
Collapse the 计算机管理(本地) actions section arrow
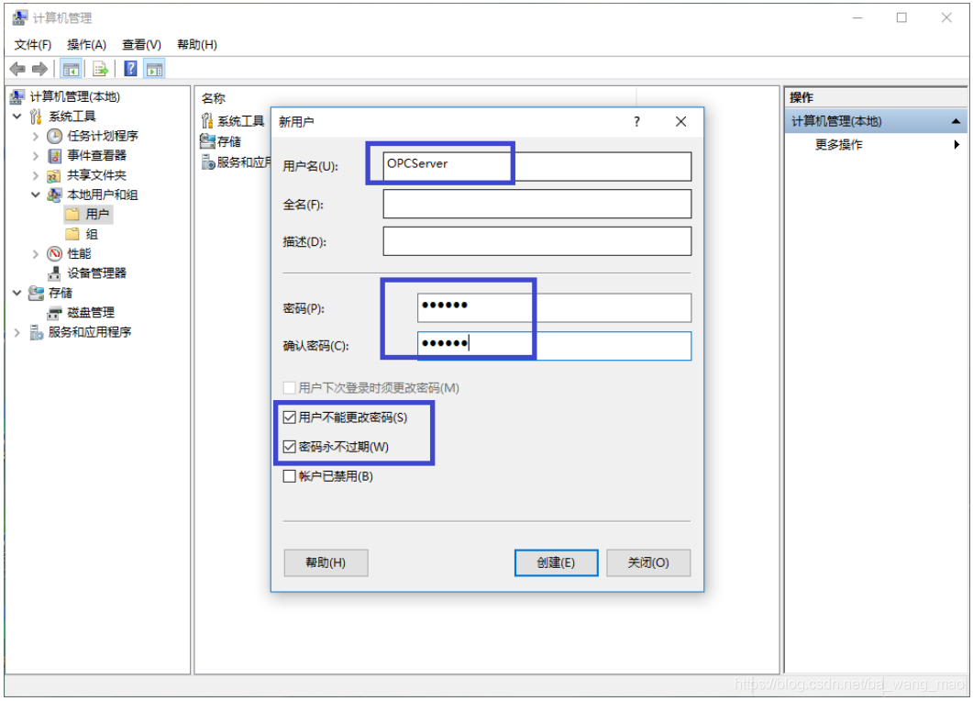point(956,122)
